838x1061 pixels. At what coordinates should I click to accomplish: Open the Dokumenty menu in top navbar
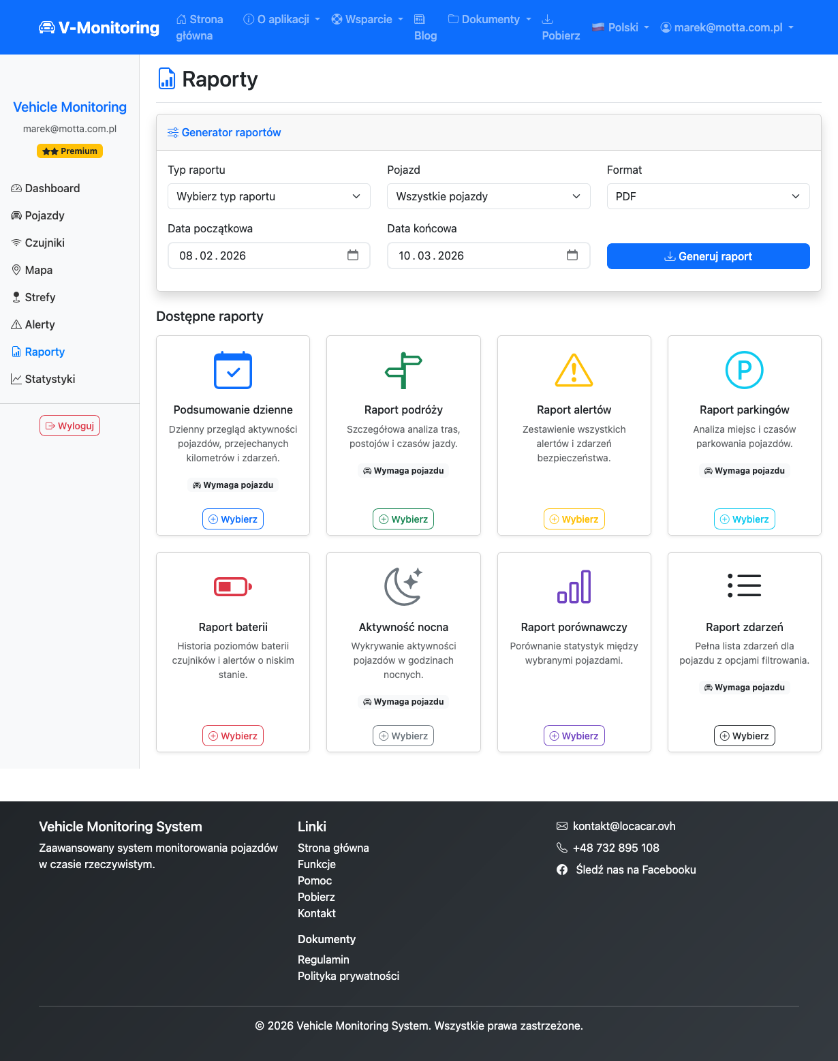(490, 20)
